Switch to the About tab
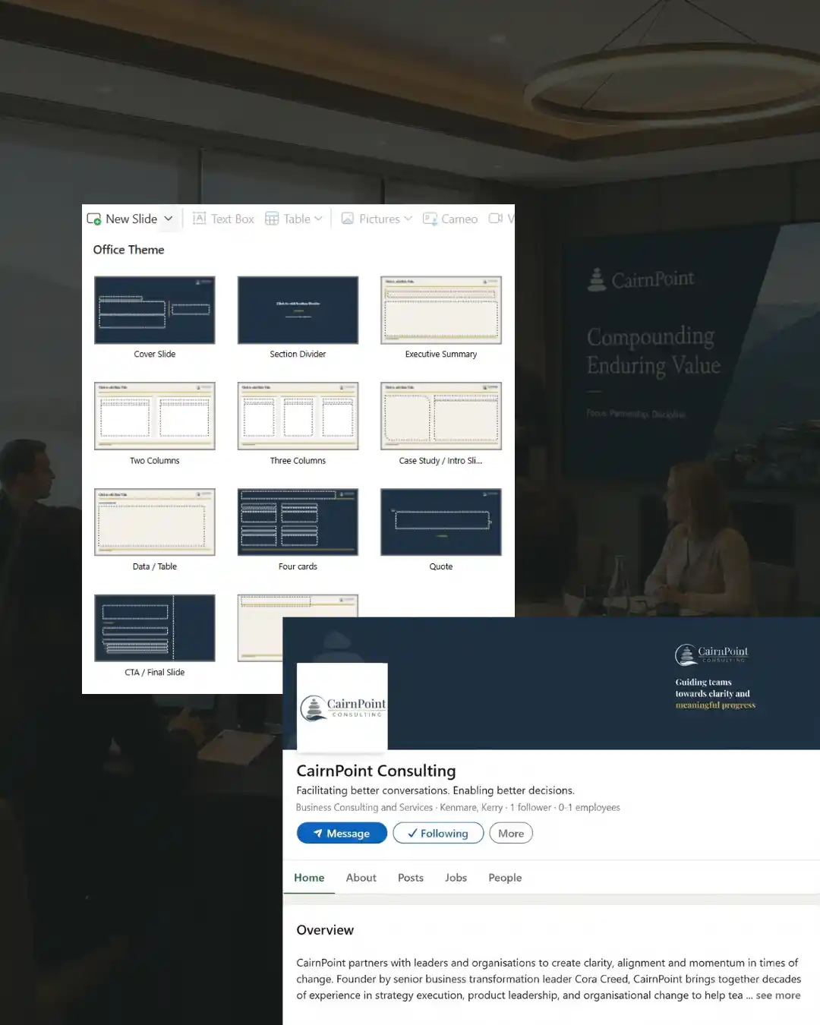 (x=361, y=878)
